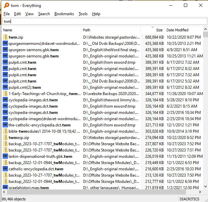Viewport: 208px width, 202px height.
Task: Click the 89,466 objects status text
Action: click(x=14, y=199)
